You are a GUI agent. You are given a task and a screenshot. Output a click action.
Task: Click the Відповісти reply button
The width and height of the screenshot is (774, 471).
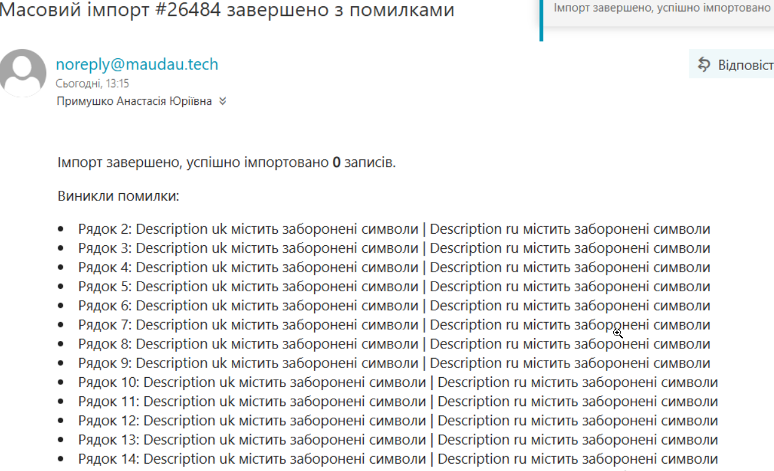(732, 64)
